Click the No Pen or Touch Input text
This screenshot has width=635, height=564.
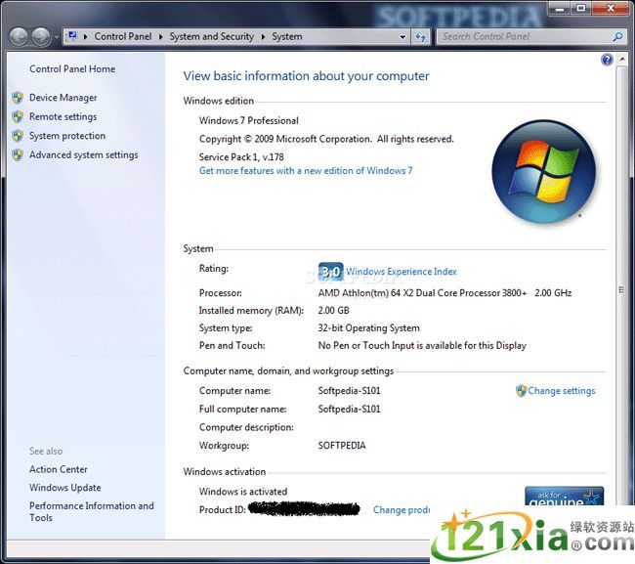(x=422, y=345)
